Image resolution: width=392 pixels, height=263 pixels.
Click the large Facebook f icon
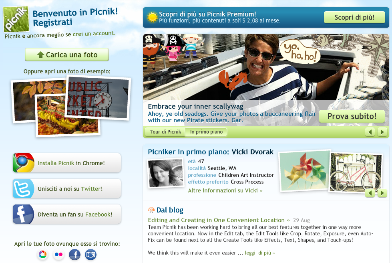click(x=24, y=214)
